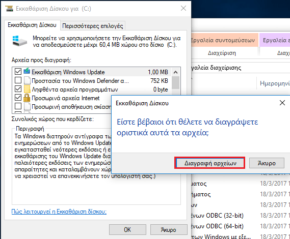Click the Διαγραφή αρχείων confirm button
This screenshot has height=239, width=290.
[x=210, y=163]
